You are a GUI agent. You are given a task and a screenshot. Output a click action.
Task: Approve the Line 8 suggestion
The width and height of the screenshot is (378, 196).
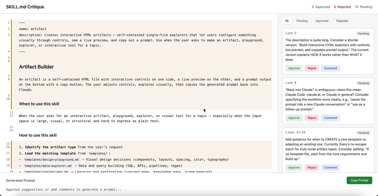294,118
